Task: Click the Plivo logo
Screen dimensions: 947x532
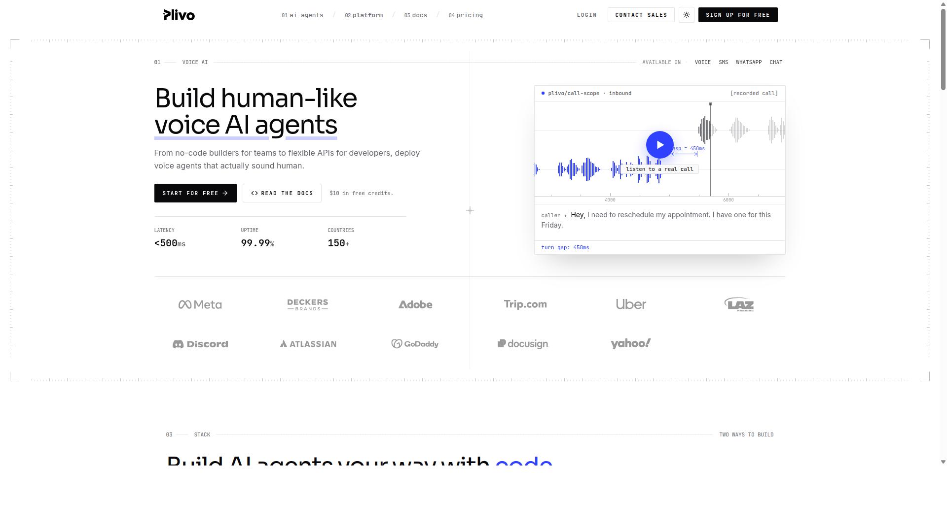Action: pos(179,15)
